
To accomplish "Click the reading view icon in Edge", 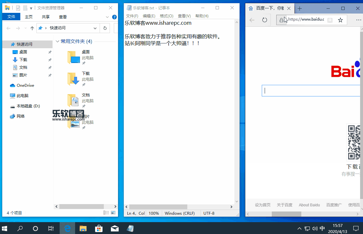I will pyautogui.click(x=330, y=20).
